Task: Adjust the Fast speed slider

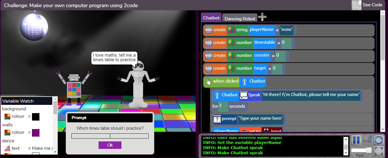Action: click(361, 150)
